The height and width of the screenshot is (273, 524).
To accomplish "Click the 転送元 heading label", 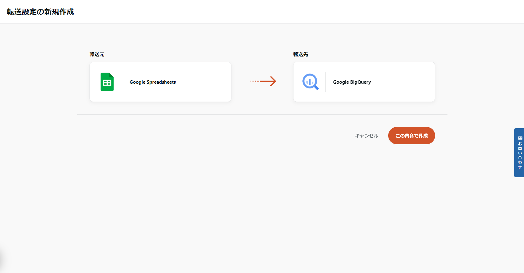I will tap(97, 54).
